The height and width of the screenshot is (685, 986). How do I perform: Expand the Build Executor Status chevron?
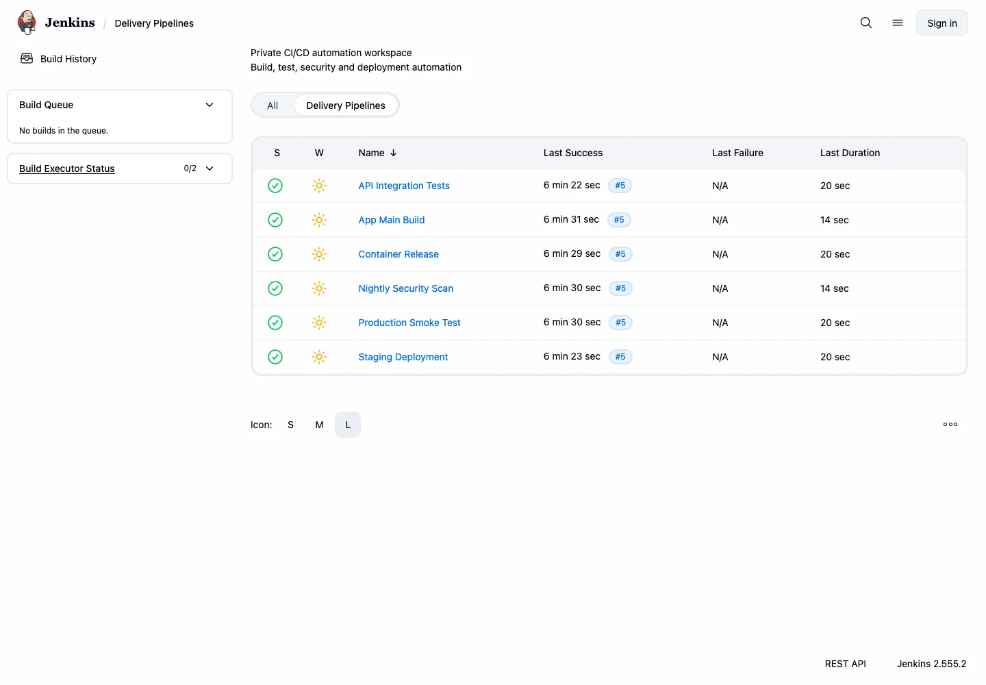click(x=210, y=169)
